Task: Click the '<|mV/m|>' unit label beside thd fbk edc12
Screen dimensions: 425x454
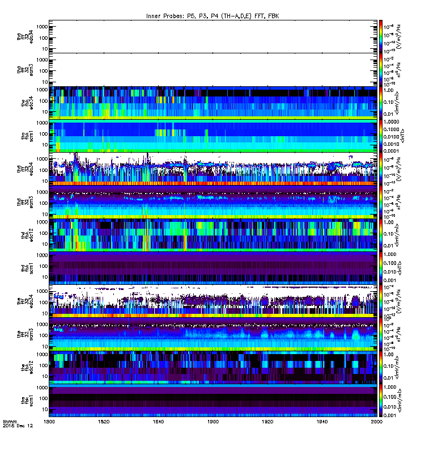Action: click(x=397, y=235)
